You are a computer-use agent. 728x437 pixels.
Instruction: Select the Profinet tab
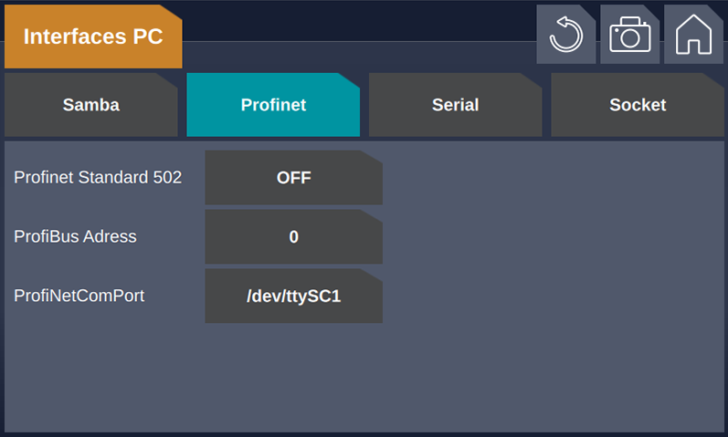click(x=273, y=105)
